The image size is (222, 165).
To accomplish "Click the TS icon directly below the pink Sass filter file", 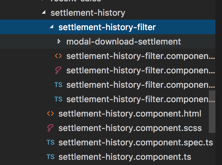I will pos(58,85).
